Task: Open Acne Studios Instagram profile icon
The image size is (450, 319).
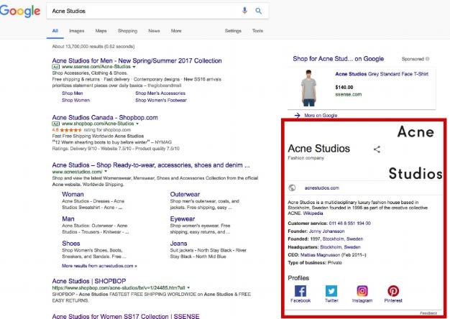Action: pos(362,291)
